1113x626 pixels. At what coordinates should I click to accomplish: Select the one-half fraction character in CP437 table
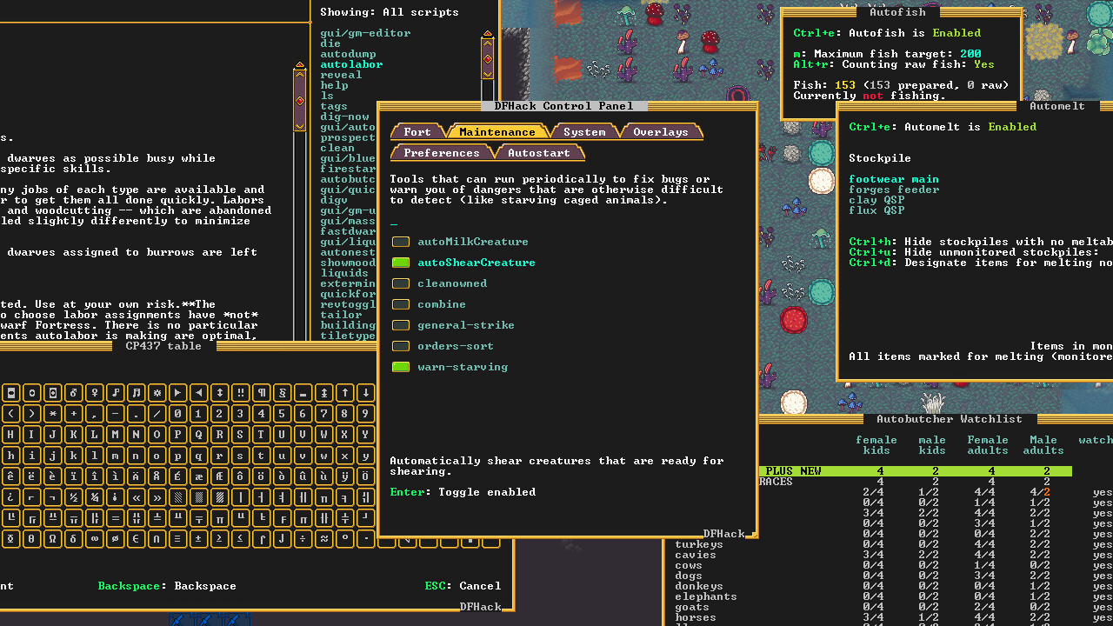(x=73, y=497)
